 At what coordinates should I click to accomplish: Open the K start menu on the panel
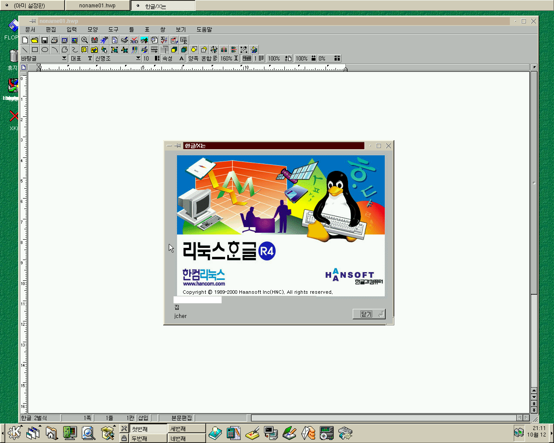point(14,432)
